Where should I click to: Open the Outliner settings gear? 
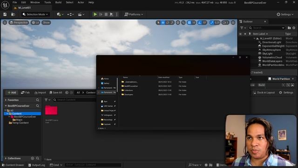point(294,28)
